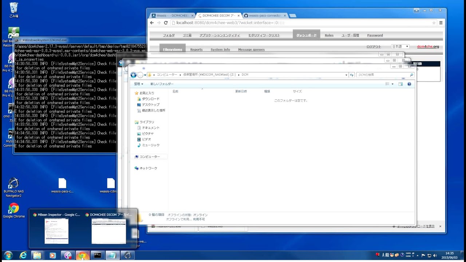Screen dimensions: 466x262
Task: Open the System info tab
Action: click(220, 49)
